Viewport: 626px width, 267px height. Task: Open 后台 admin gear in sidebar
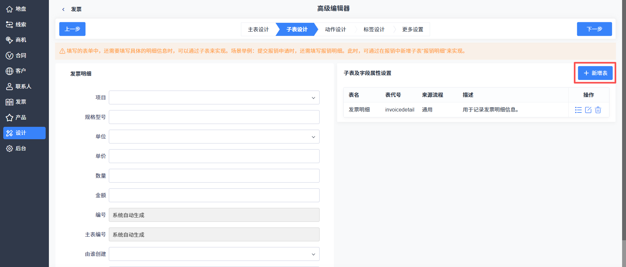pos(9,148)
